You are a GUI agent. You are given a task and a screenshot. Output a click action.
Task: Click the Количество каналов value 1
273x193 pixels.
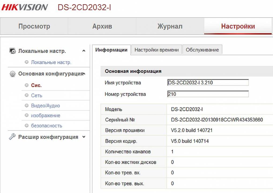172,152
